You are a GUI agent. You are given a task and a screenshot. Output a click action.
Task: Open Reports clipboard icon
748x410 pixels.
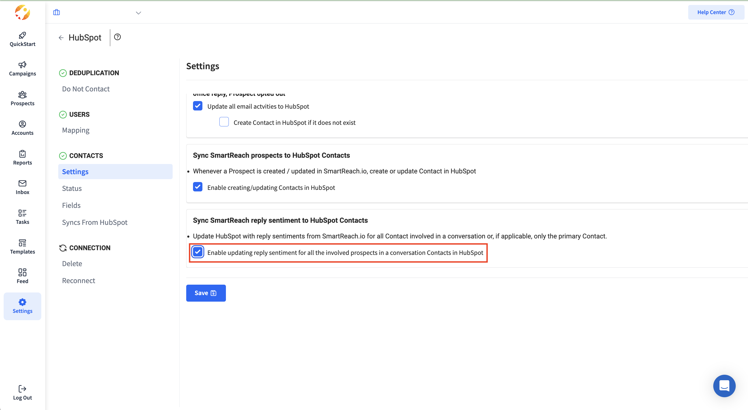tap(22, 154)
